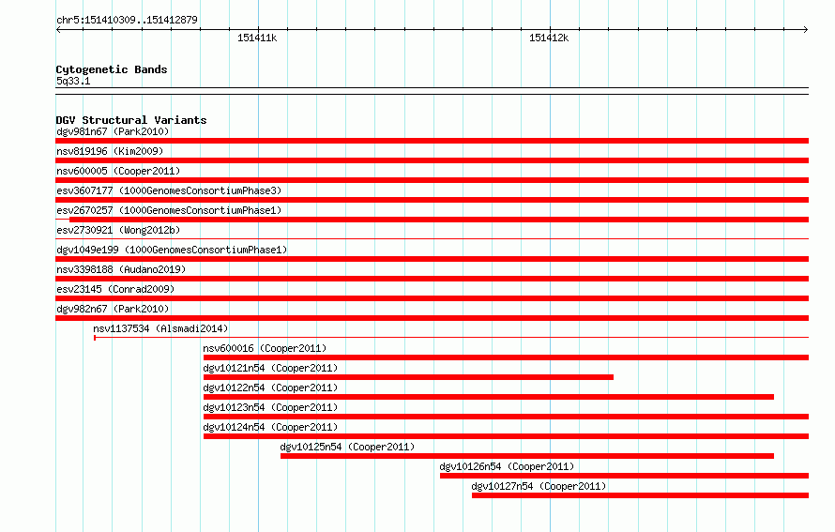
Task: Click the red bar under dgv10125n54
Action: click(527, 456)
